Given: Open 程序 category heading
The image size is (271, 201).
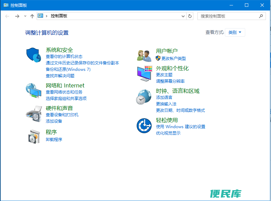Looking at the screenshot, I should (51, 132).
